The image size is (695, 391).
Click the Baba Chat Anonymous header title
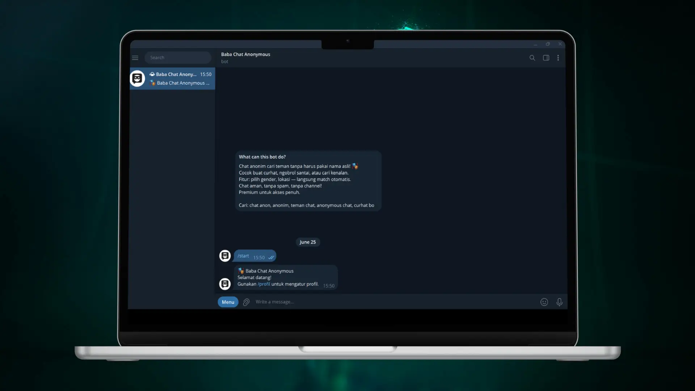[x=245, y=54]
